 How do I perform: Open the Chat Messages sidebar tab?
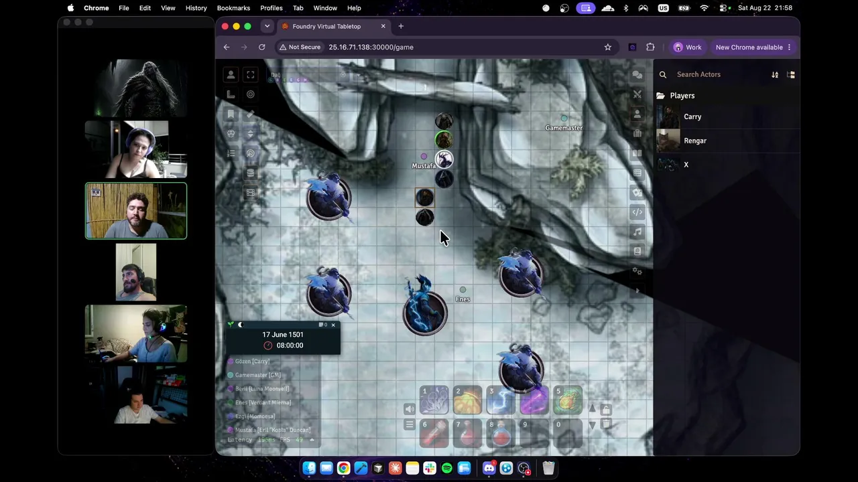tap(637, 75)
